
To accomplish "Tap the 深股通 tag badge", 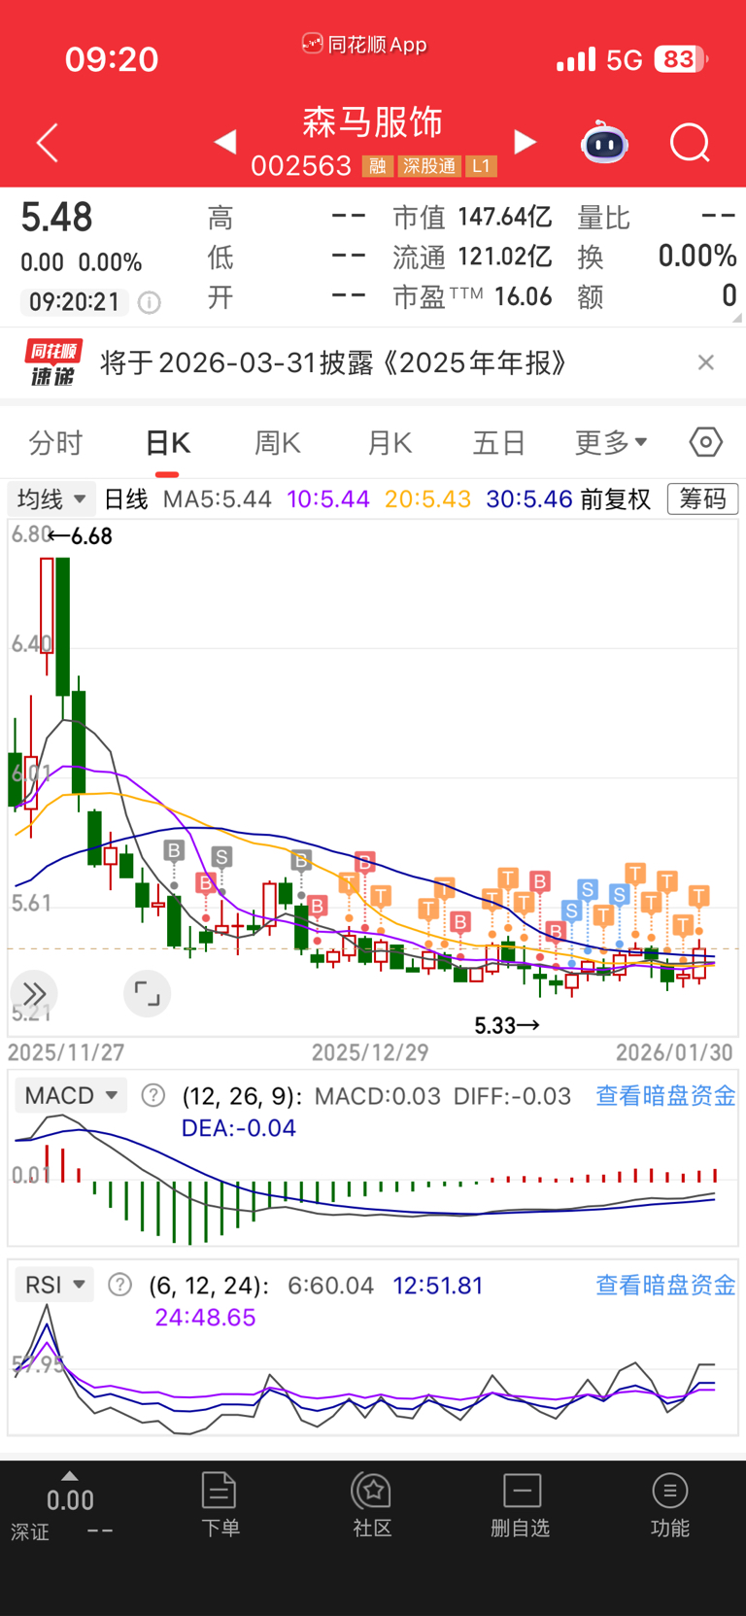I will (429, 166).
